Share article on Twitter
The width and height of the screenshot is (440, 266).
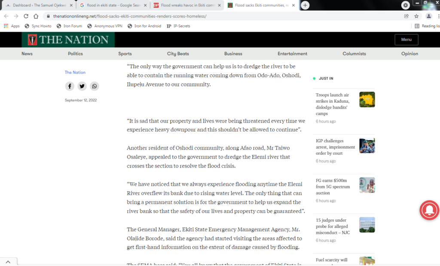82,86
